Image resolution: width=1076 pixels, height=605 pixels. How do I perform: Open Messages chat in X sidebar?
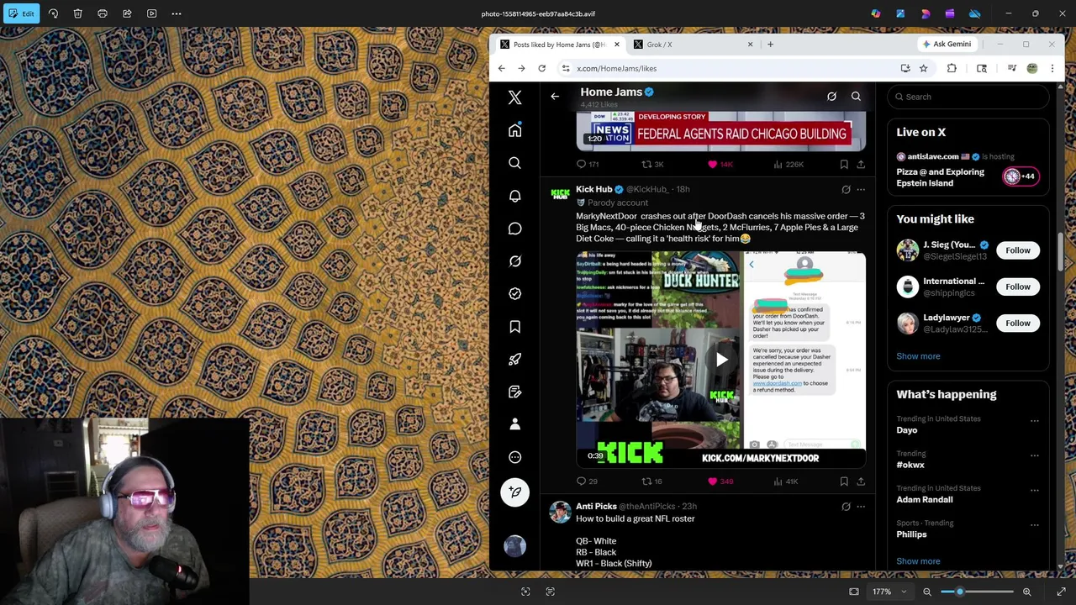click(x=514, y=229)
